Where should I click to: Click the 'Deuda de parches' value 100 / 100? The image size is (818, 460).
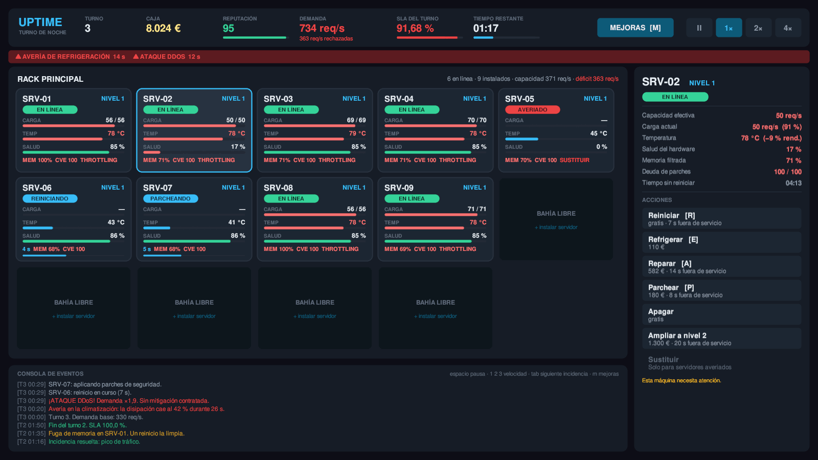(x=787, y=172)
